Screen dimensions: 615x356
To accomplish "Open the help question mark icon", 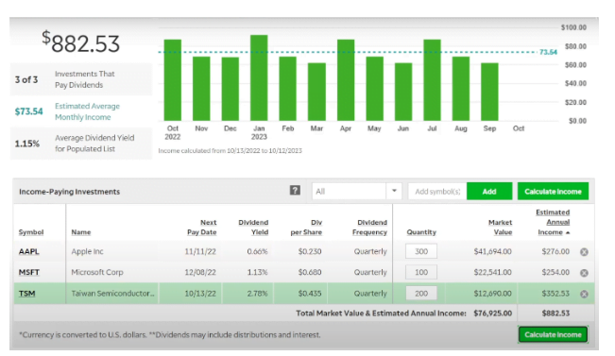I will (295, 191).
